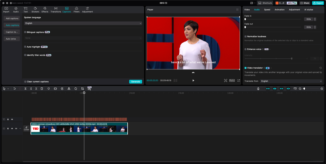
Task: Open the timeline preview thumbnail settings icon
Action: click(295, 89)
